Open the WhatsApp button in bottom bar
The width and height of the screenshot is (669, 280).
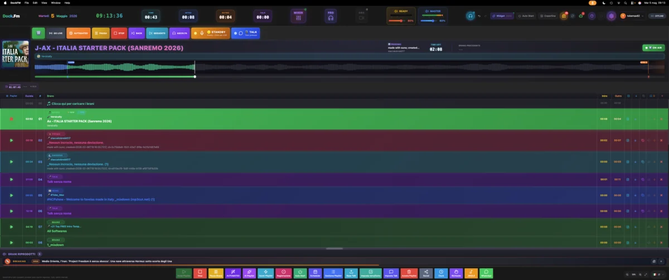tap(486, 273)
